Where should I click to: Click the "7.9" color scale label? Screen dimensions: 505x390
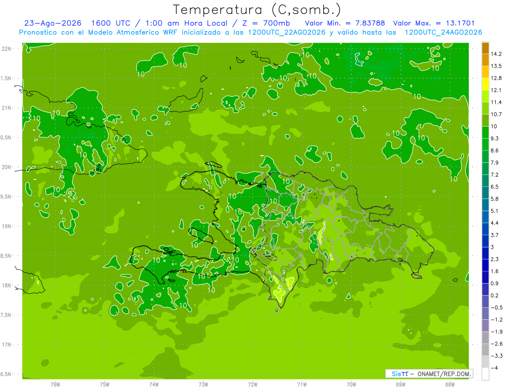click(x=495, y=162)
